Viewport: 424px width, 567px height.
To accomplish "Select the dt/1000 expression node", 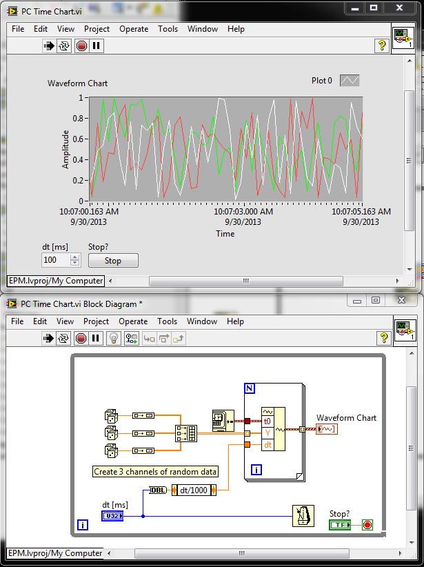I will (x=194, y=490).
